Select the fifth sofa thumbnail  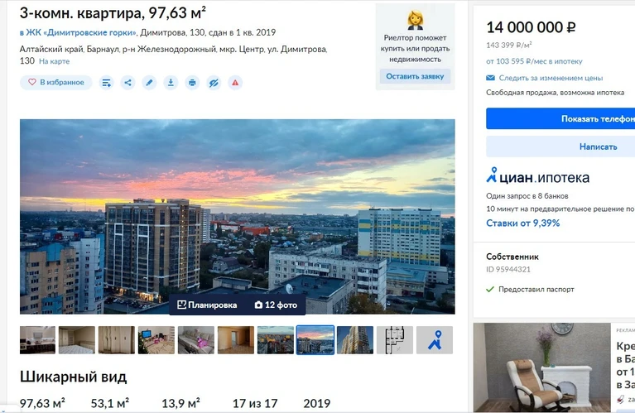[196, 340]
